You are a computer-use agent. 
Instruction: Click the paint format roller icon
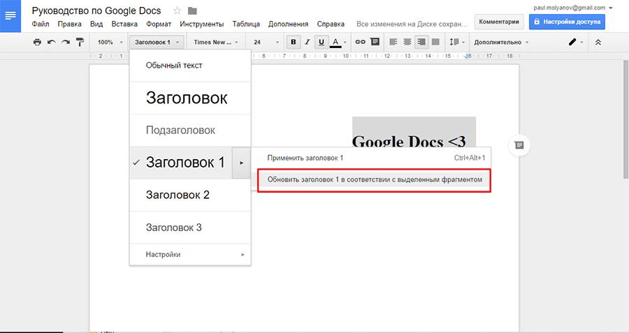(79, 42)
